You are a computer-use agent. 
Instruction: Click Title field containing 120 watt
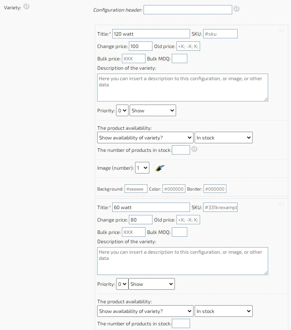pos(151,34)
